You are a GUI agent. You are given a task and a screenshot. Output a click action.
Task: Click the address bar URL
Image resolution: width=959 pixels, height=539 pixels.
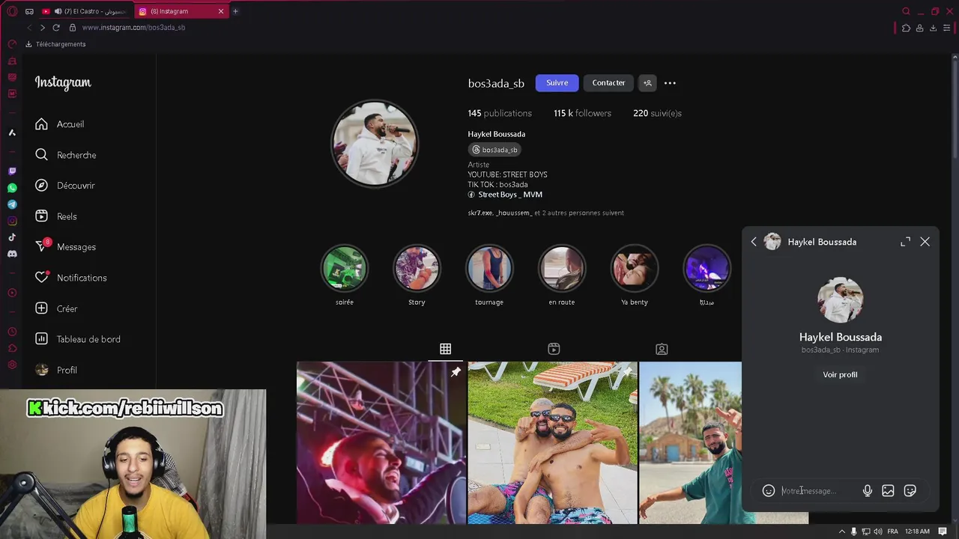[x=133, y=28]
